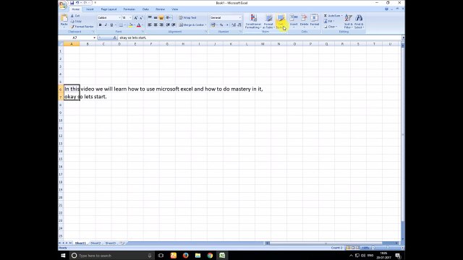This screenshot has width=463, height=260.
Task: Apply the fill color highlight
Action: [x=130, y=25]
